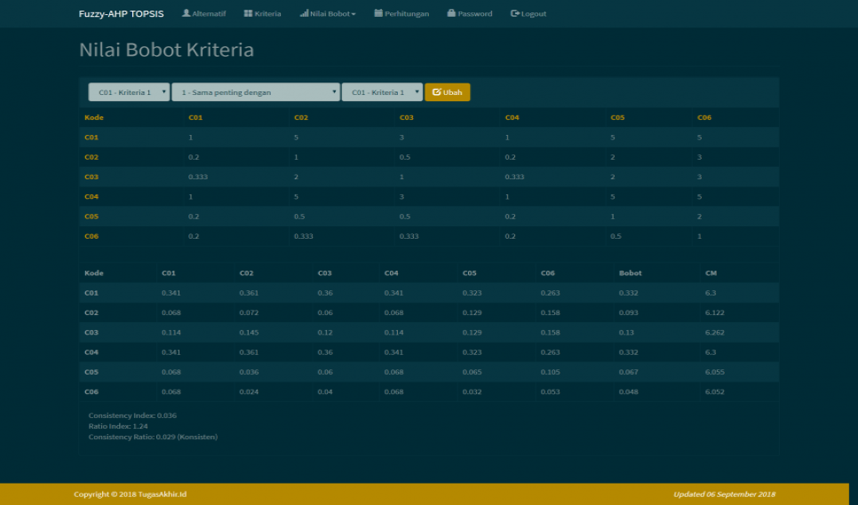The width and height of the screenshot is (858, 505).
Task: Click value 0.053 in normalized row C06
Action: 550,392
